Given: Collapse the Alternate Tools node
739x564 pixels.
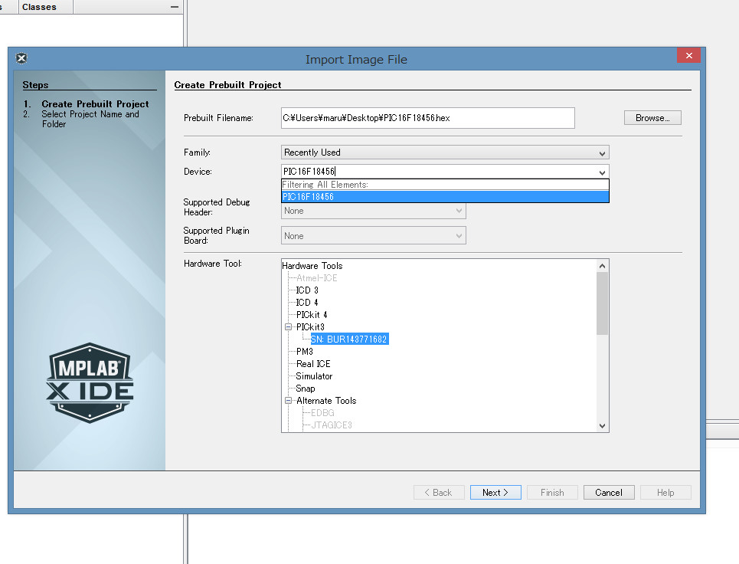Looking at the screenshot, I should tap(289, 401).
